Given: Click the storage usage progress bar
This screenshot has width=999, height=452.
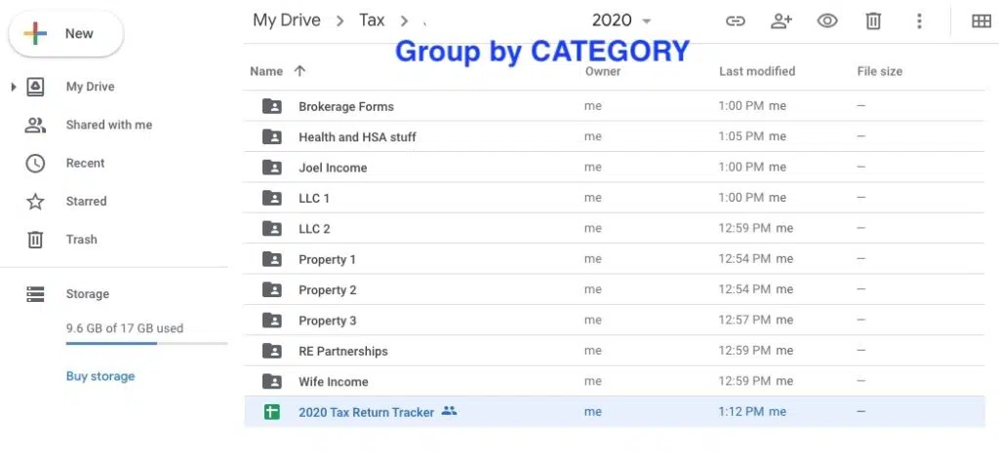Looking at the screenshot, I should (x=146, y=343).
